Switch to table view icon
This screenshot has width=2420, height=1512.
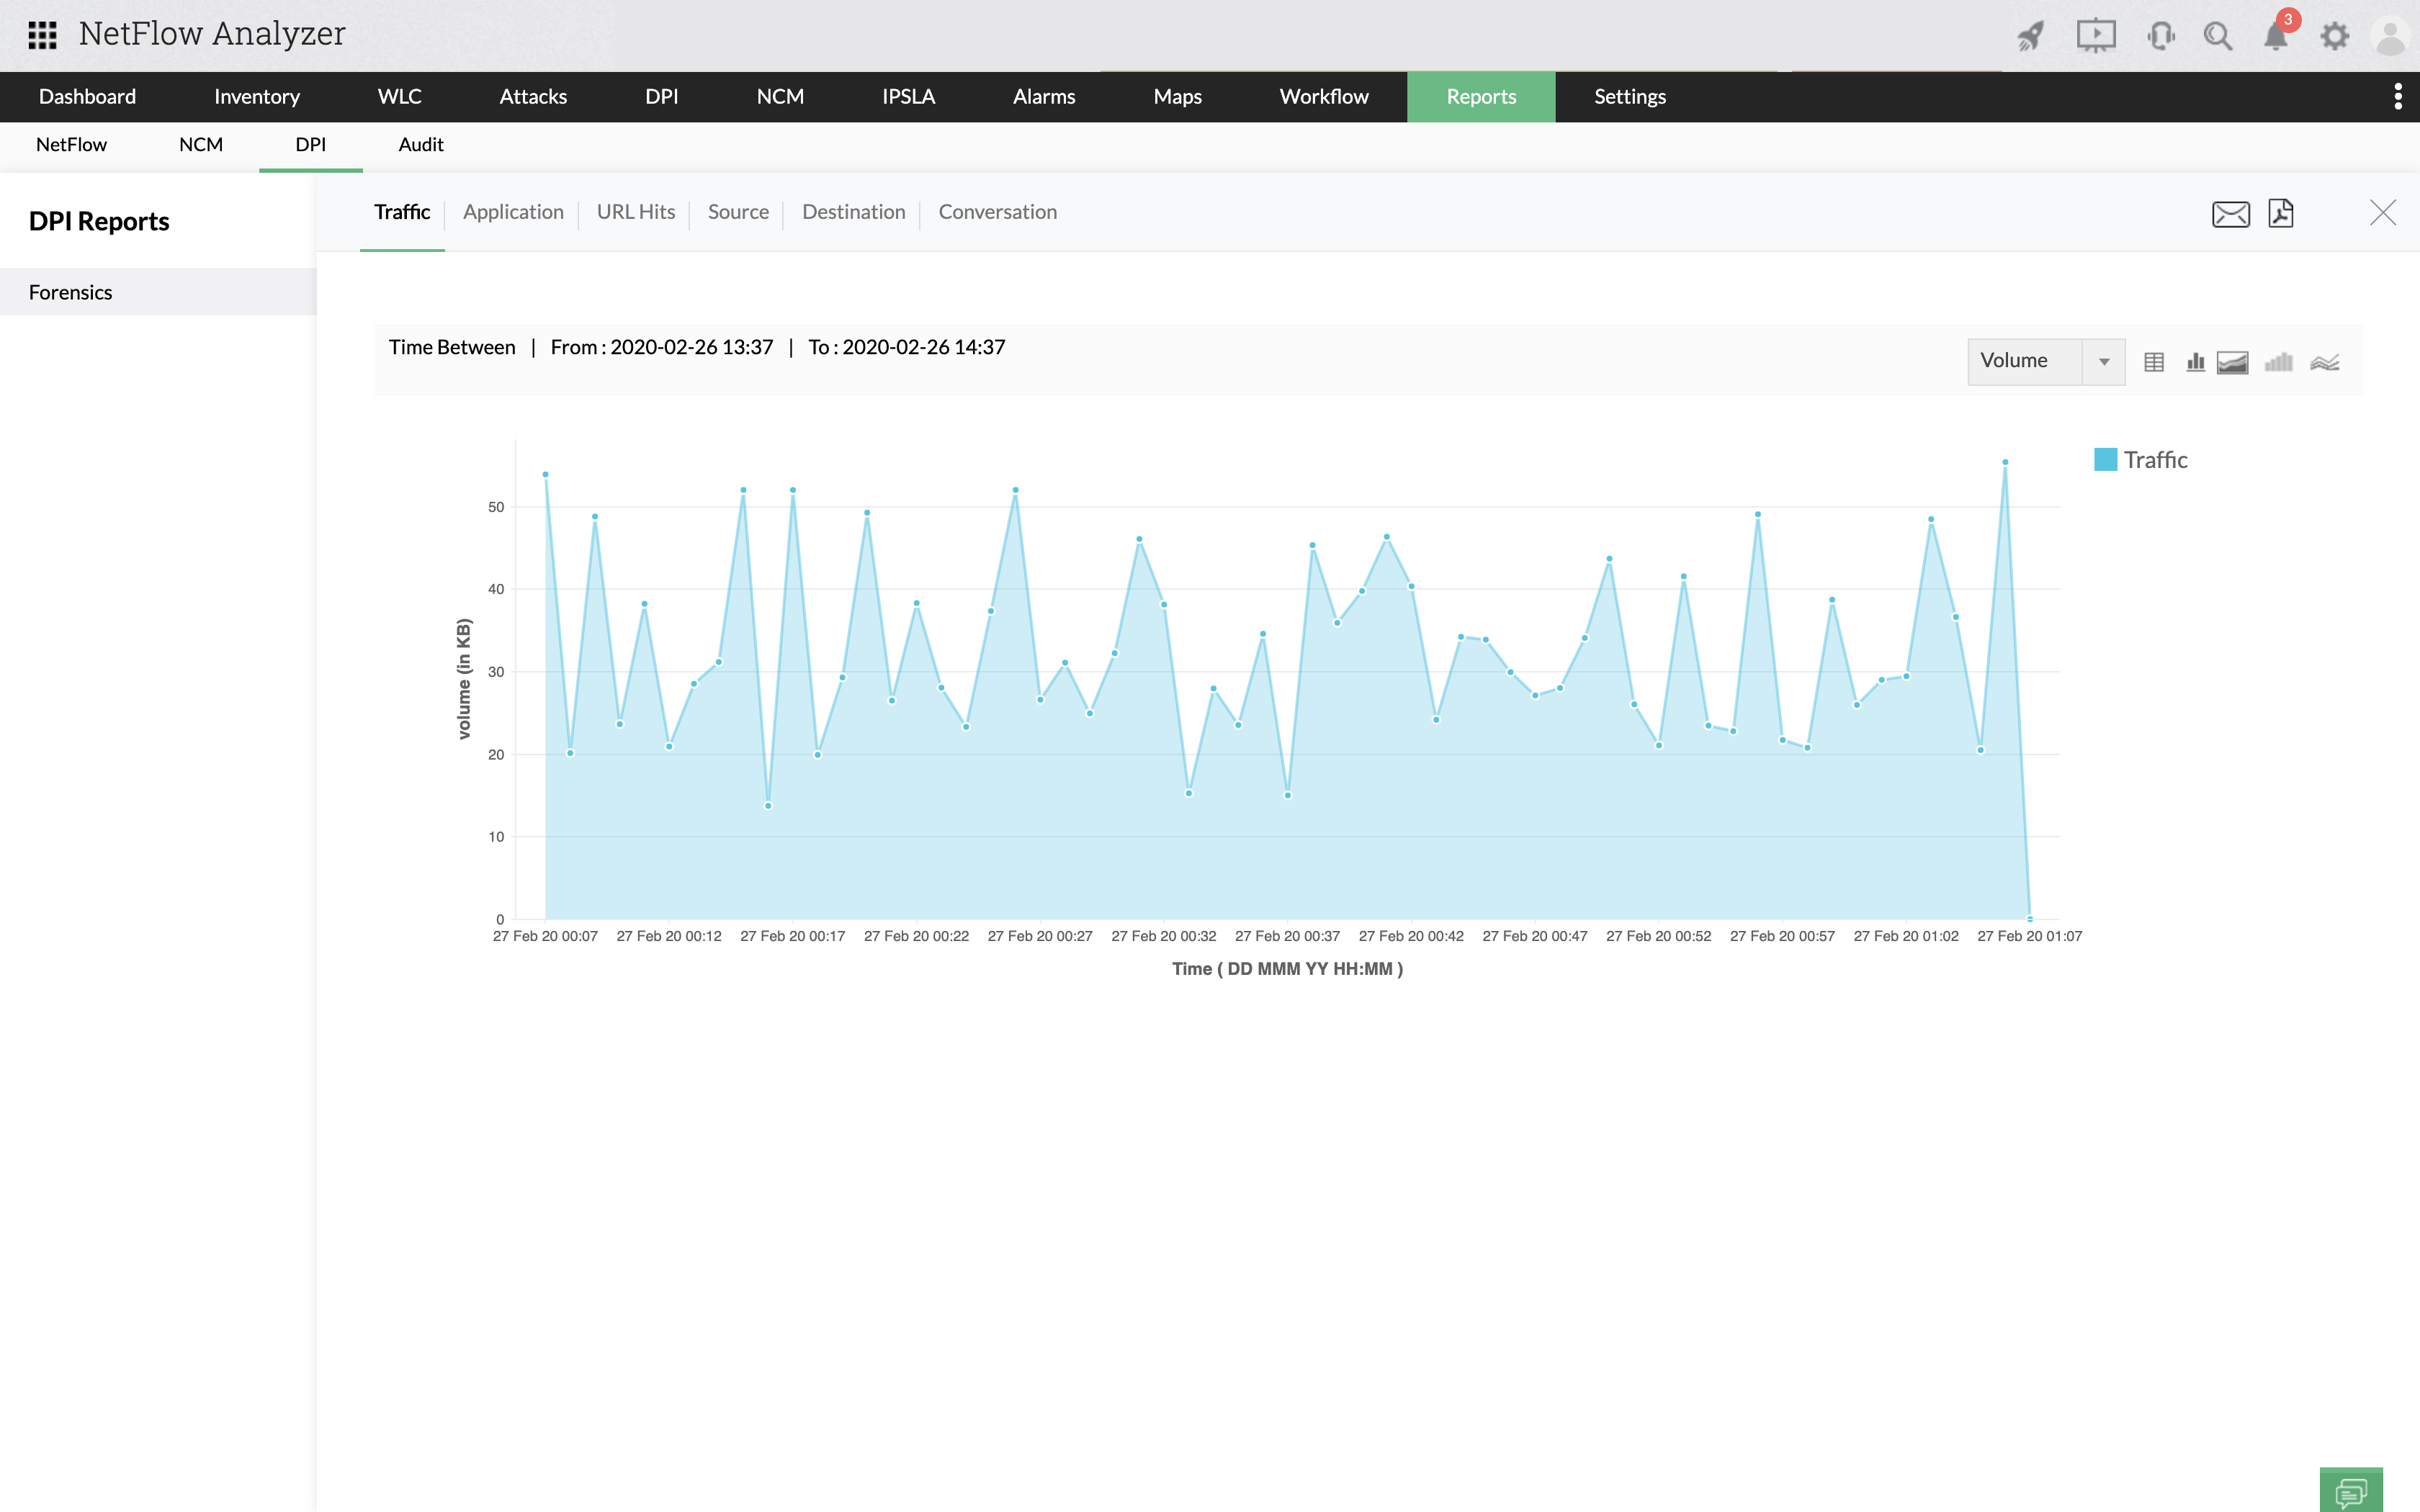coord(2154,362)
